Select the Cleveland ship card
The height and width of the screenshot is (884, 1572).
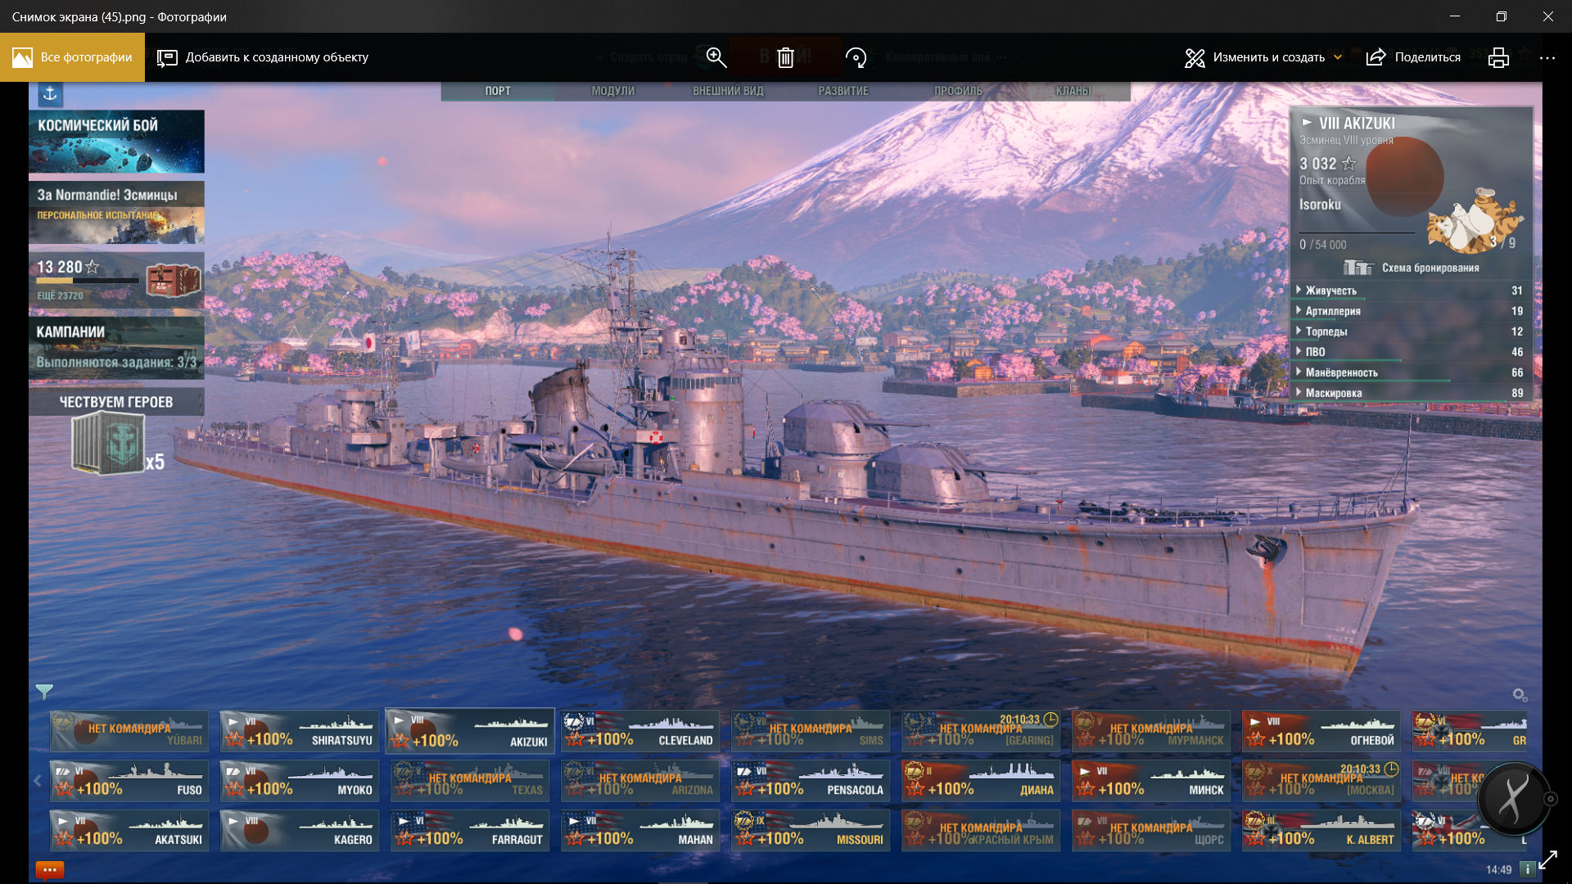click(x=640, y=731)
